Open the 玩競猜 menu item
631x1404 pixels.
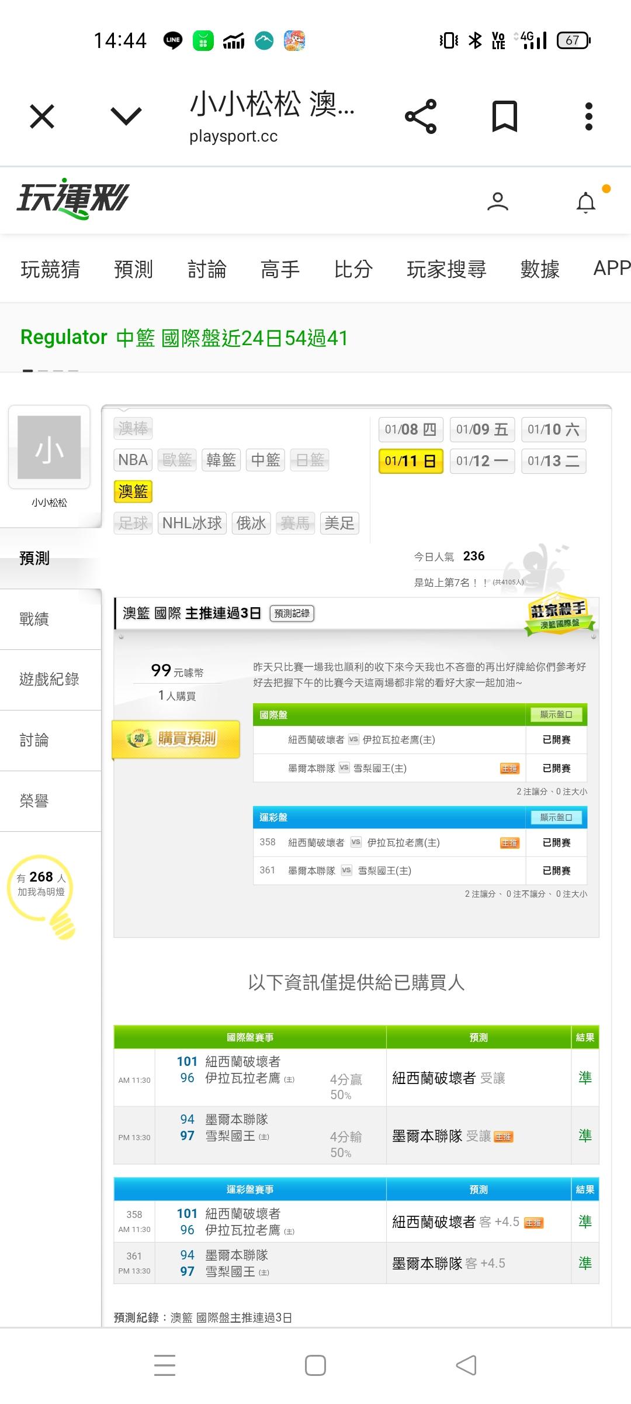(x=50, y=269)
